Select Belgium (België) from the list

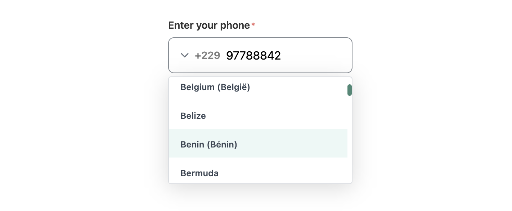click(215, 87)
